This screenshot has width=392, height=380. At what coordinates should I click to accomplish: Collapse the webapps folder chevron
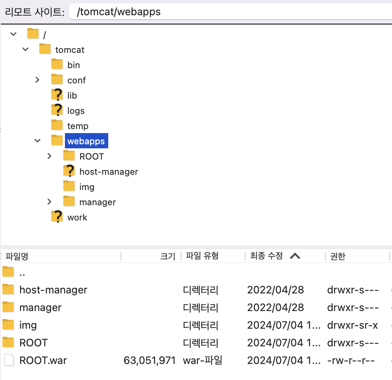click(x=37, y=141)
